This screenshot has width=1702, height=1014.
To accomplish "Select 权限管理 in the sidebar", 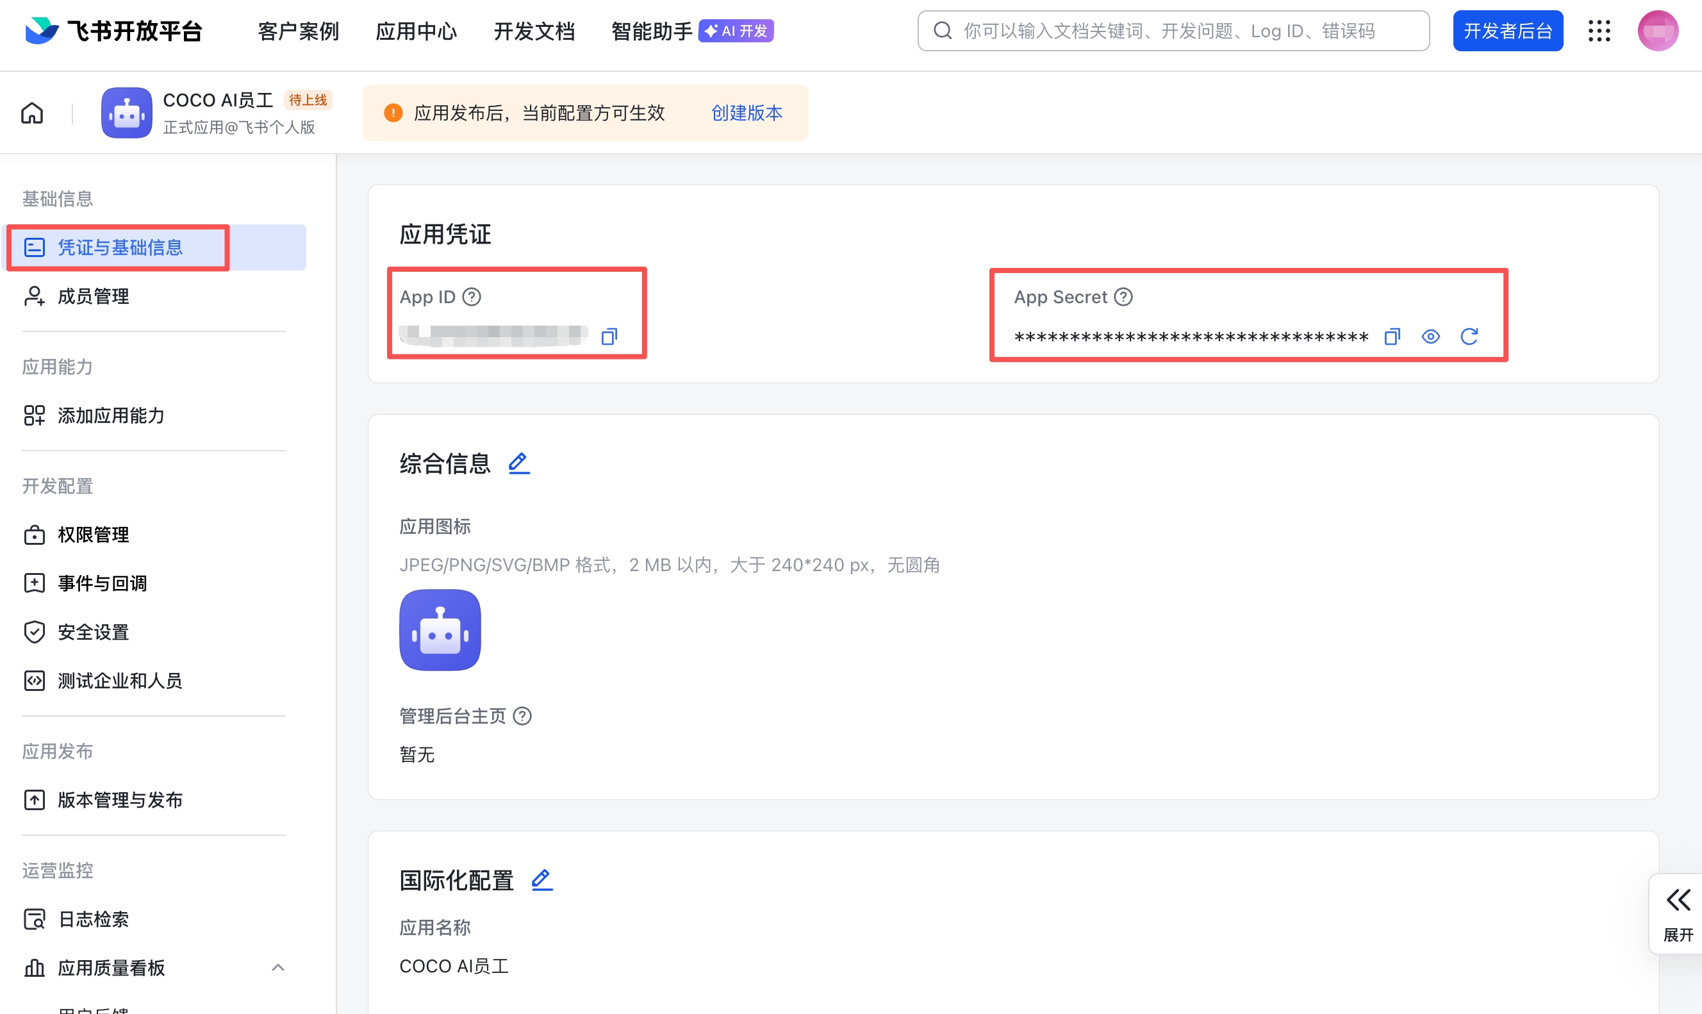I will pos(93,535).
